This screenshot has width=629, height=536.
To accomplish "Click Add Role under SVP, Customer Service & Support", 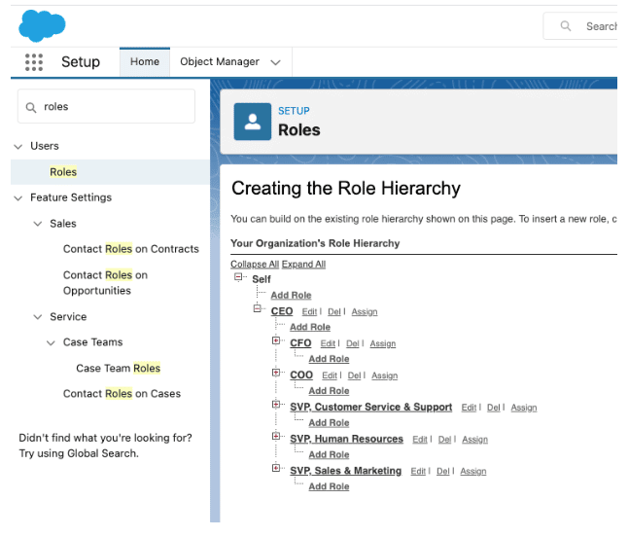I will [x=329, y=423].
